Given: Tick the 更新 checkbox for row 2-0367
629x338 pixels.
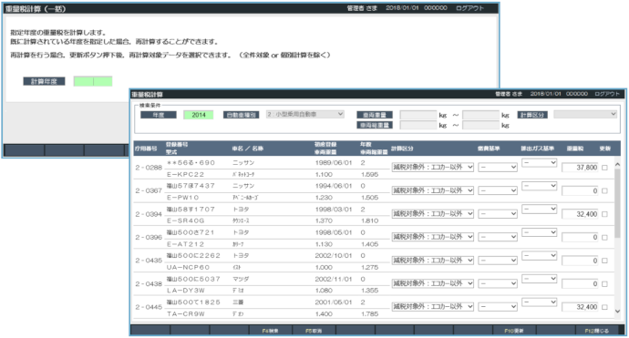Looking at the screenshot, I should tap(604, 190).
